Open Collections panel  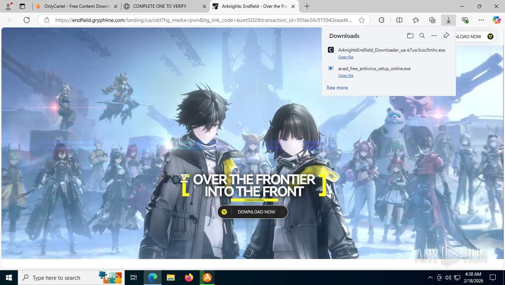432,20
